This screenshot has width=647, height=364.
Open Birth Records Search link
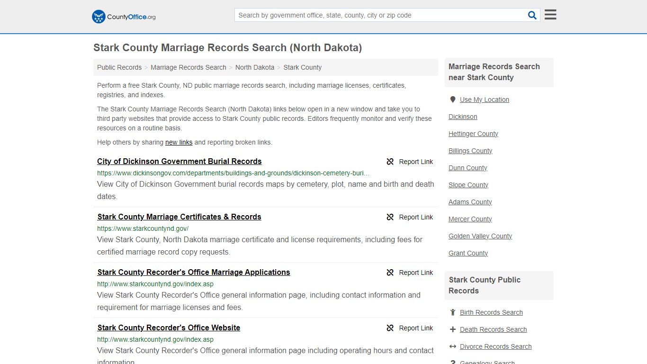click(491, 312)
